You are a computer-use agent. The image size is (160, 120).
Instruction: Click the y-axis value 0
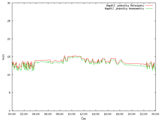9,111
